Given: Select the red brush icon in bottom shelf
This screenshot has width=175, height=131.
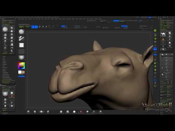Looking at the screenshot, I should (x=81, y=112).
